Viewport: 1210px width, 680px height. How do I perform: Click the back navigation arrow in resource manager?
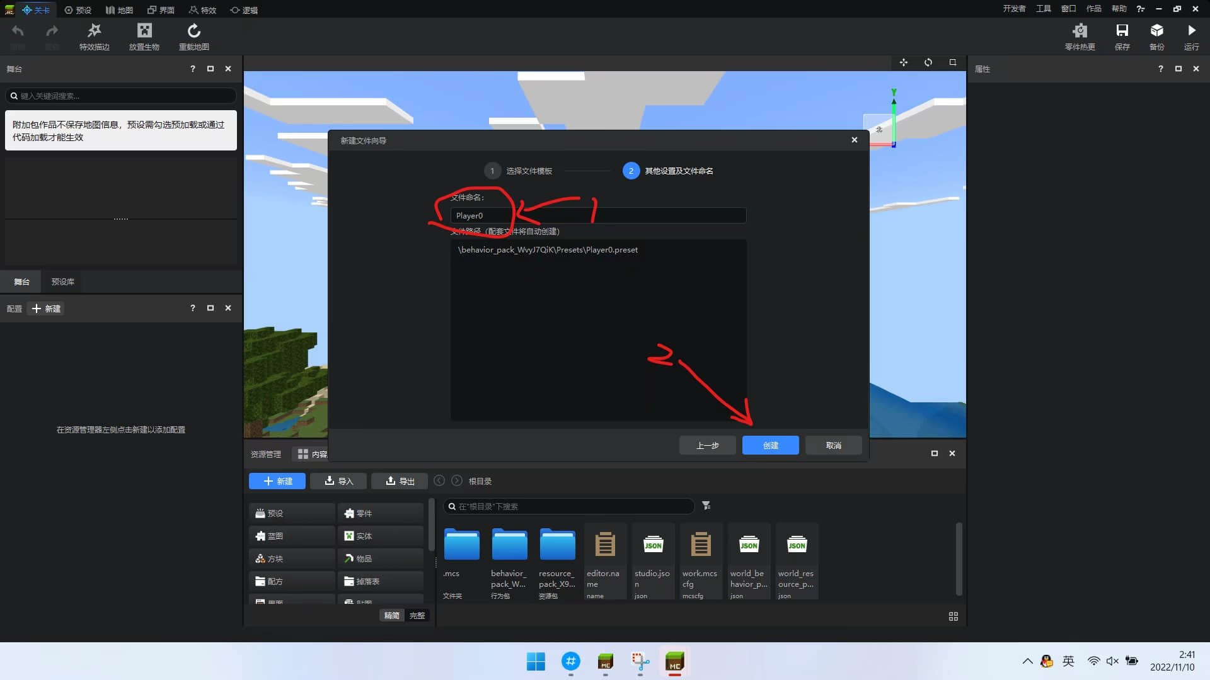[439, 480]
